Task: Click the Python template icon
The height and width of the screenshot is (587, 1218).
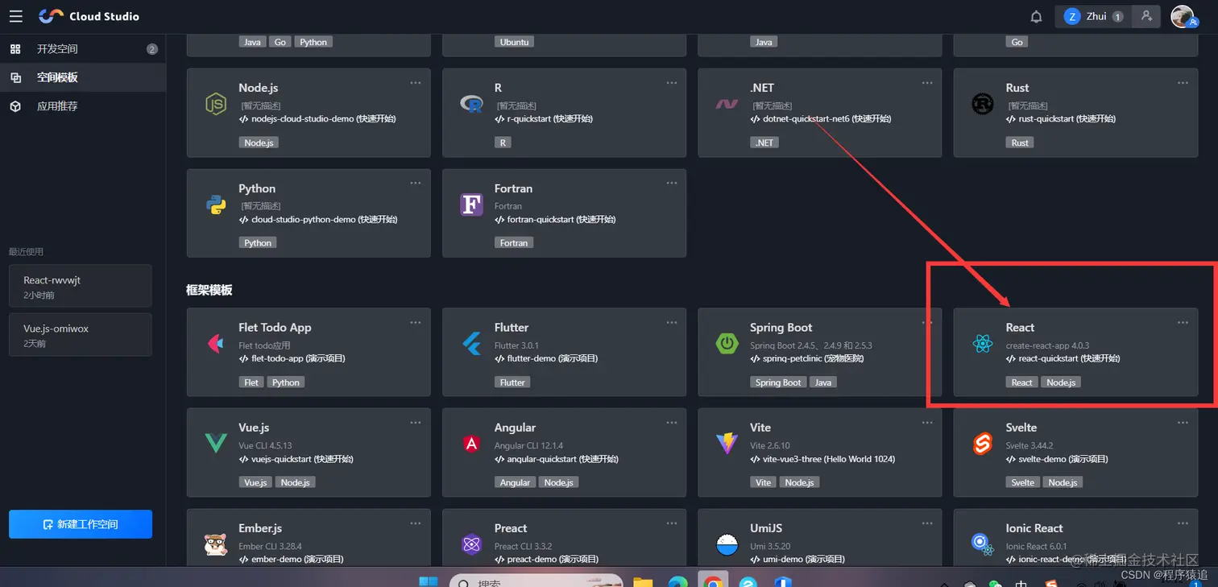Action: (x=216, y=205)
